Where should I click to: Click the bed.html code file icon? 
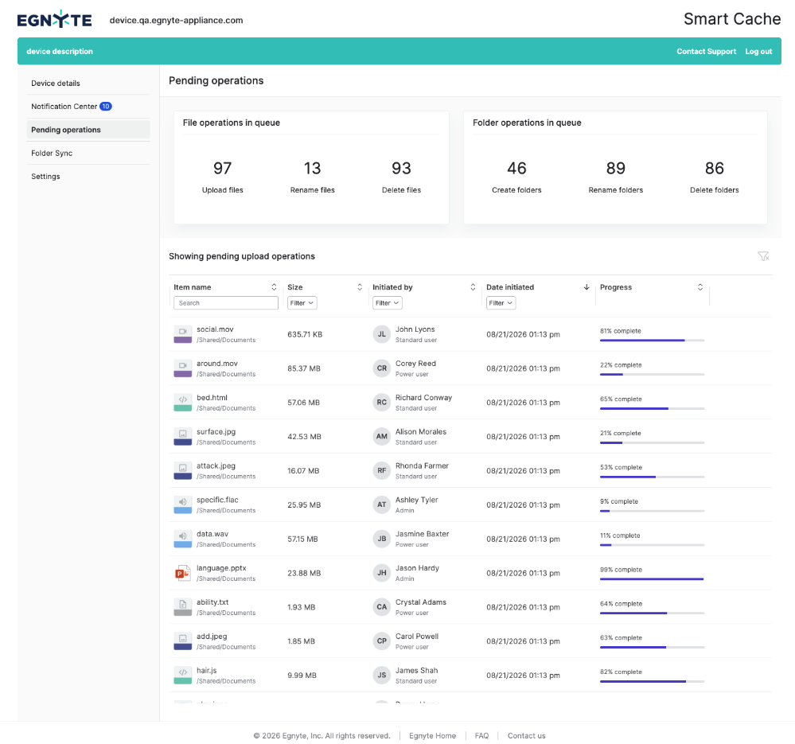click(182, 403)
